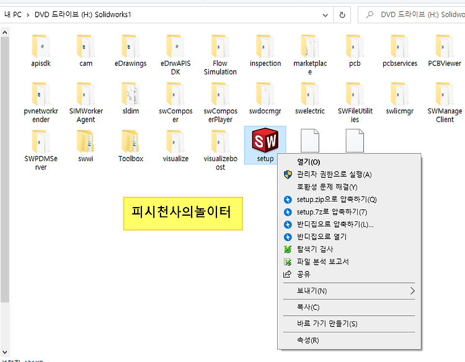Expand the chevron after 내 PC
The height and width of the screenshot is (362, 465).
pyautogui.click(x=28, y=15)
